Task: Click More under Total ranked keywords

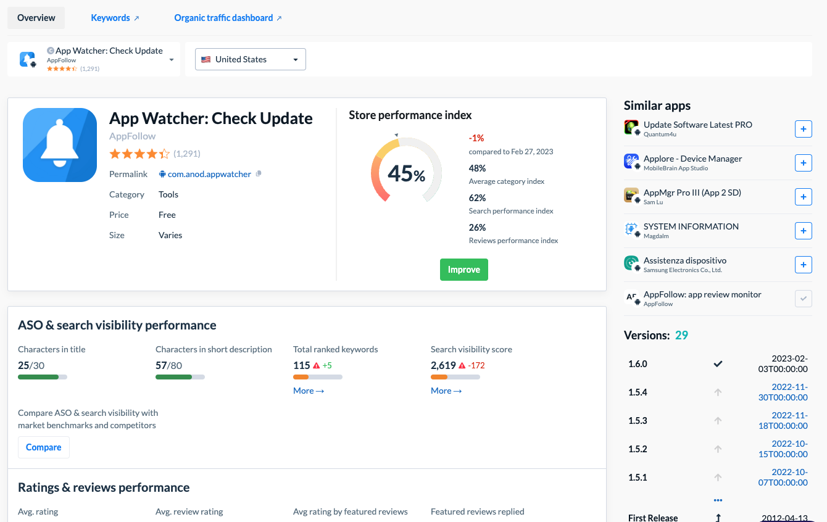Action: tap(309, 391)
